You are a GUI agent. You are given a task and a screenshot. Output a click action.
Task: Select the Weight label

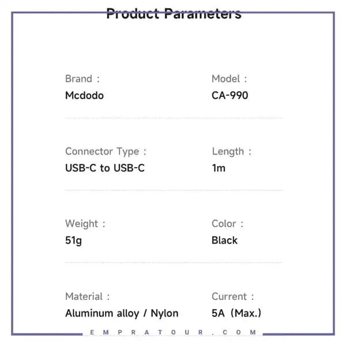pyautogui.click(x=85, y=224)
